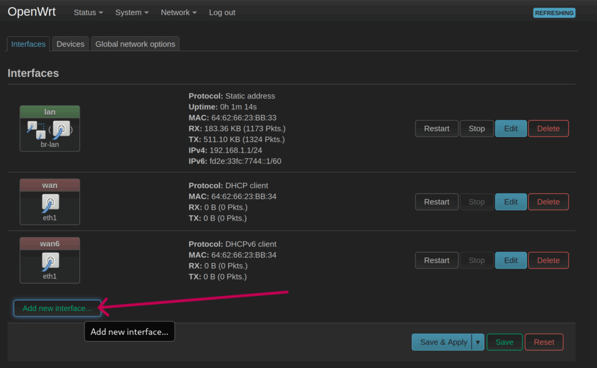Image resolution: width=597 pixels, height=368 pixels.
Task: Click the red wan interface name badge
Action: tap(50, 185)
